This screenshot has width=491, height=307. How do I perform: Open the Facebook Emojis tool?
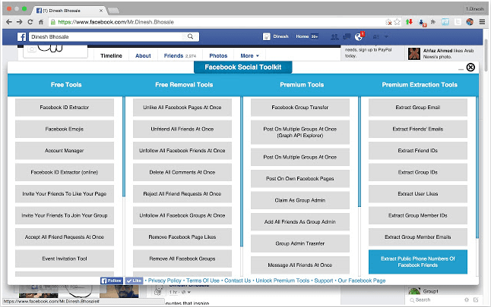click(x=65, y=129)
